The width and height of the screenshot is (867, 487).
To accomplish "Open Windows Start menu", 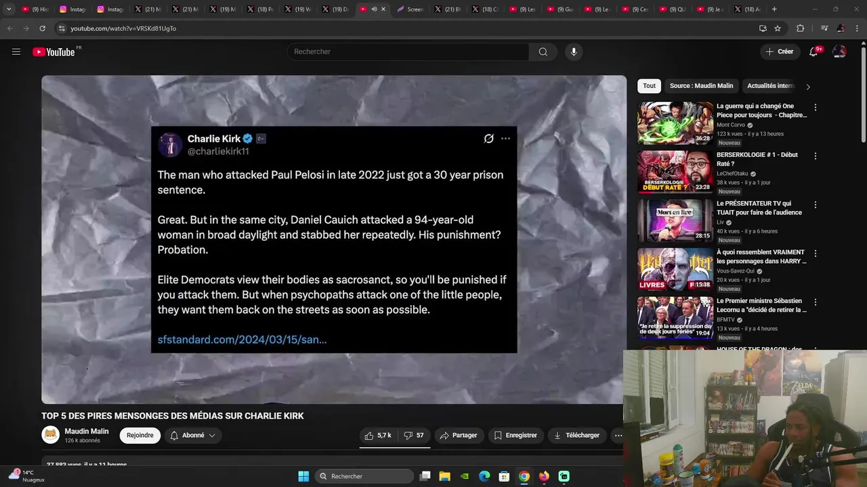I will click(303, 476).
